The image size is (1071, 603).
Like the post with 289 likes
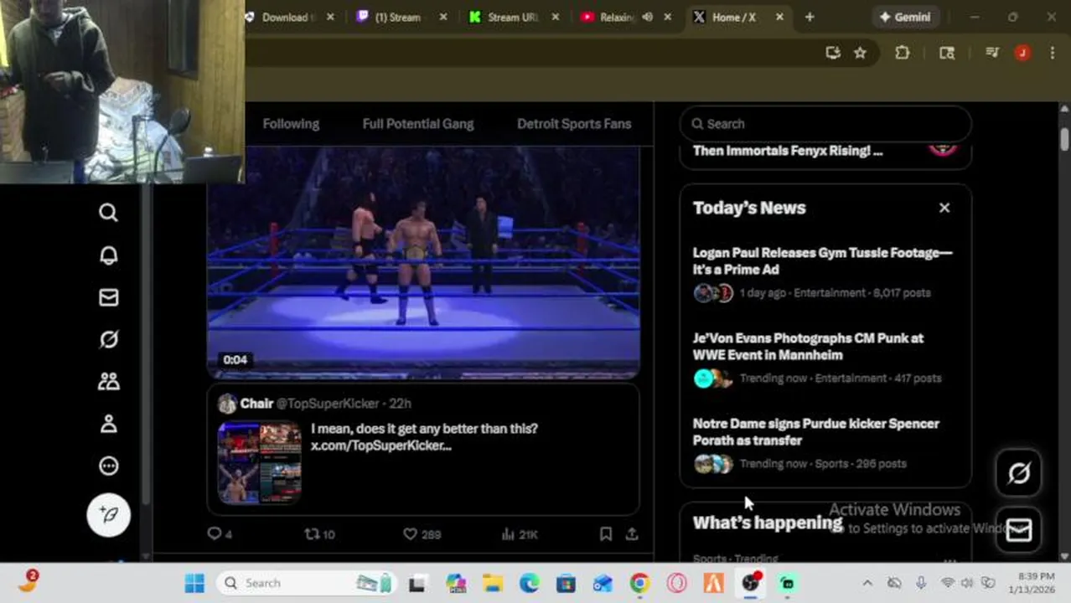tap(410, 533)
